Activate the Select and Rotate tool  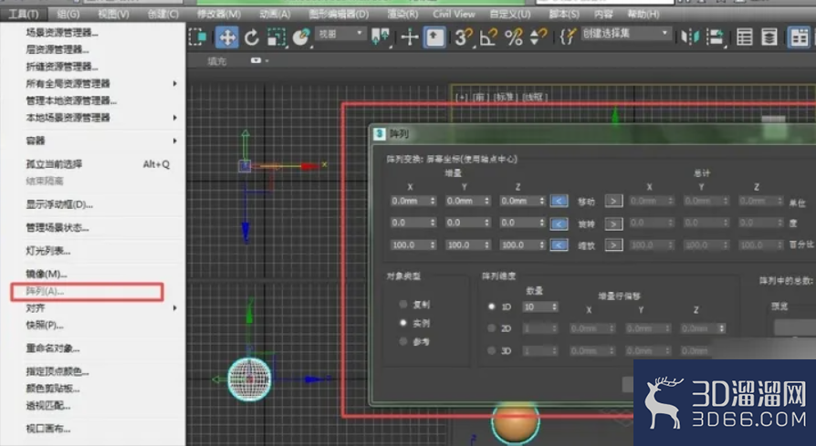click(x=252, y=36)
